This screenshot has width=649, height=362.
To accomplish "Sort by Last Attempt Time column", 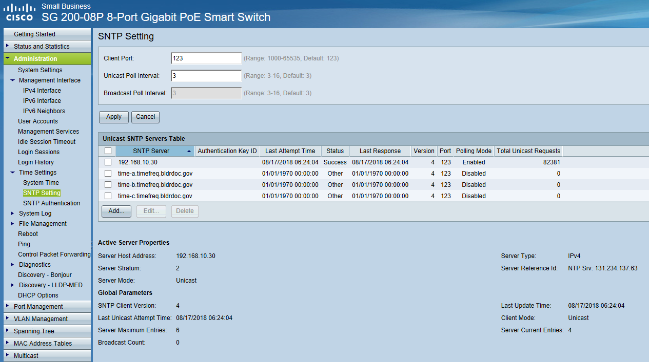I will 290,151.
